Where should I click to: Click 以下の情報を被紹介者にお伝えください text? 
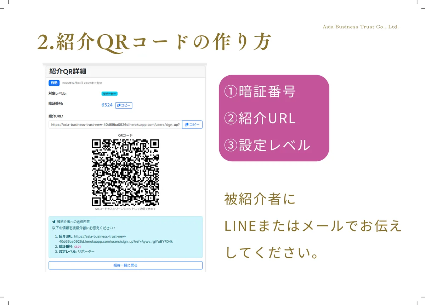[x=84, y=228]
